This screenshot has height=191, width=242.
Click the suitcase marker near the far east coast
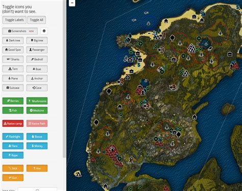230,54
